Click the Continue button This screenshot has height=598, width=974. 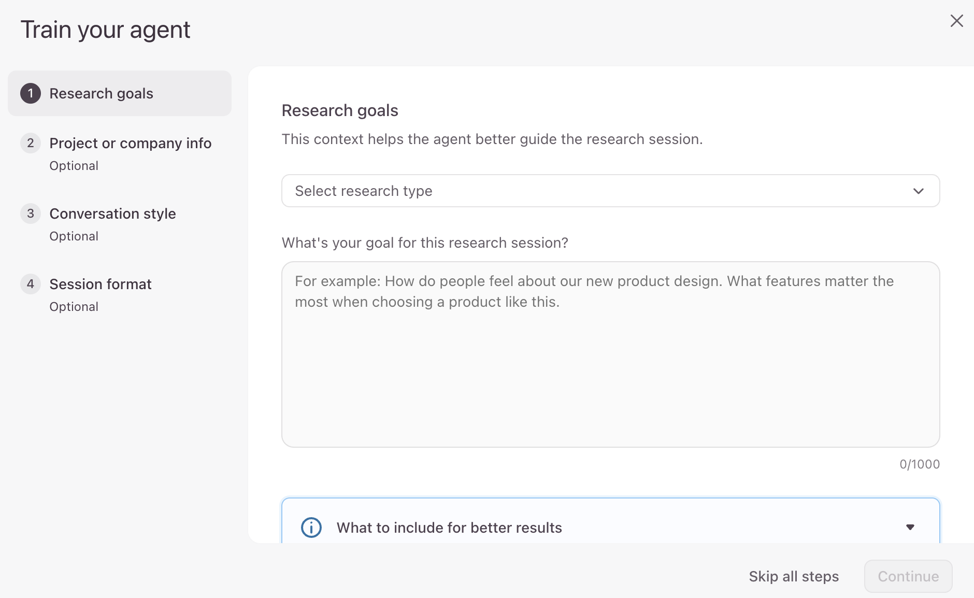(908, 576)
